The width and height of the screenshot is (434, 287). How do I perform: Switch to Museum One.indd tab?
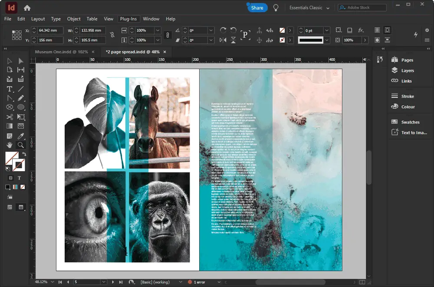pos(62,52)
